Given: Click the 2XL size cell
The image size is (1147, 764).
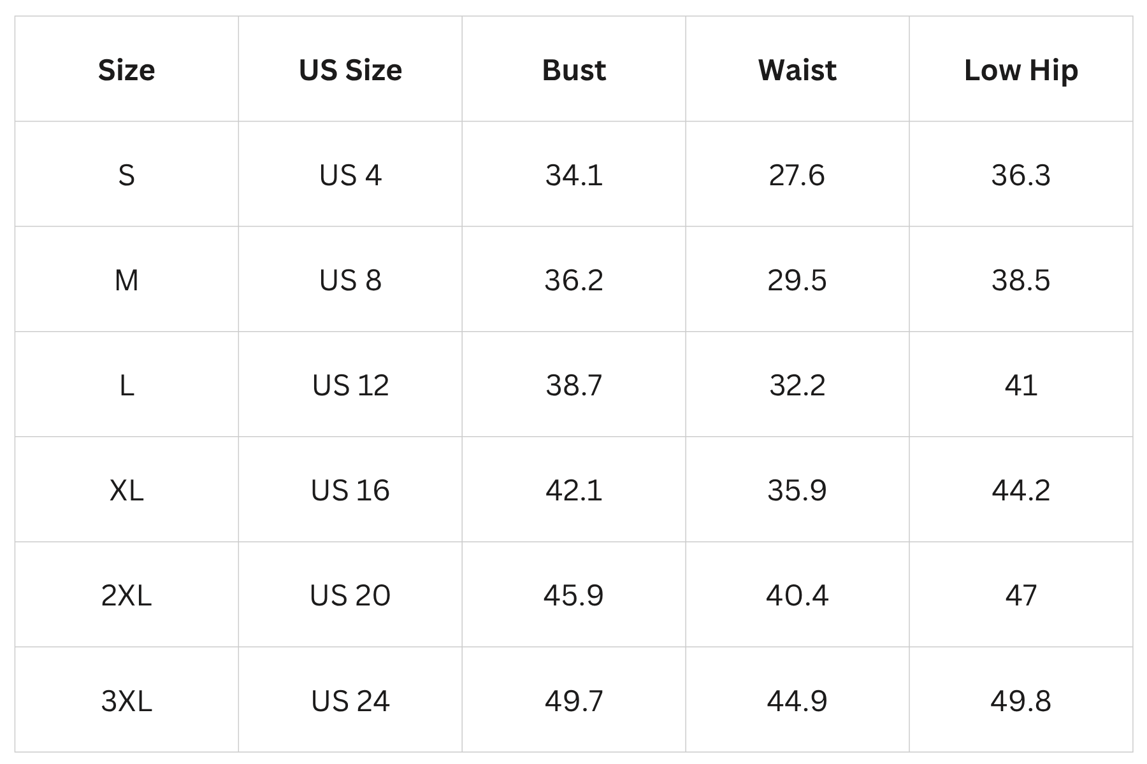Looking at the screenshot, I should coord(126,595).
